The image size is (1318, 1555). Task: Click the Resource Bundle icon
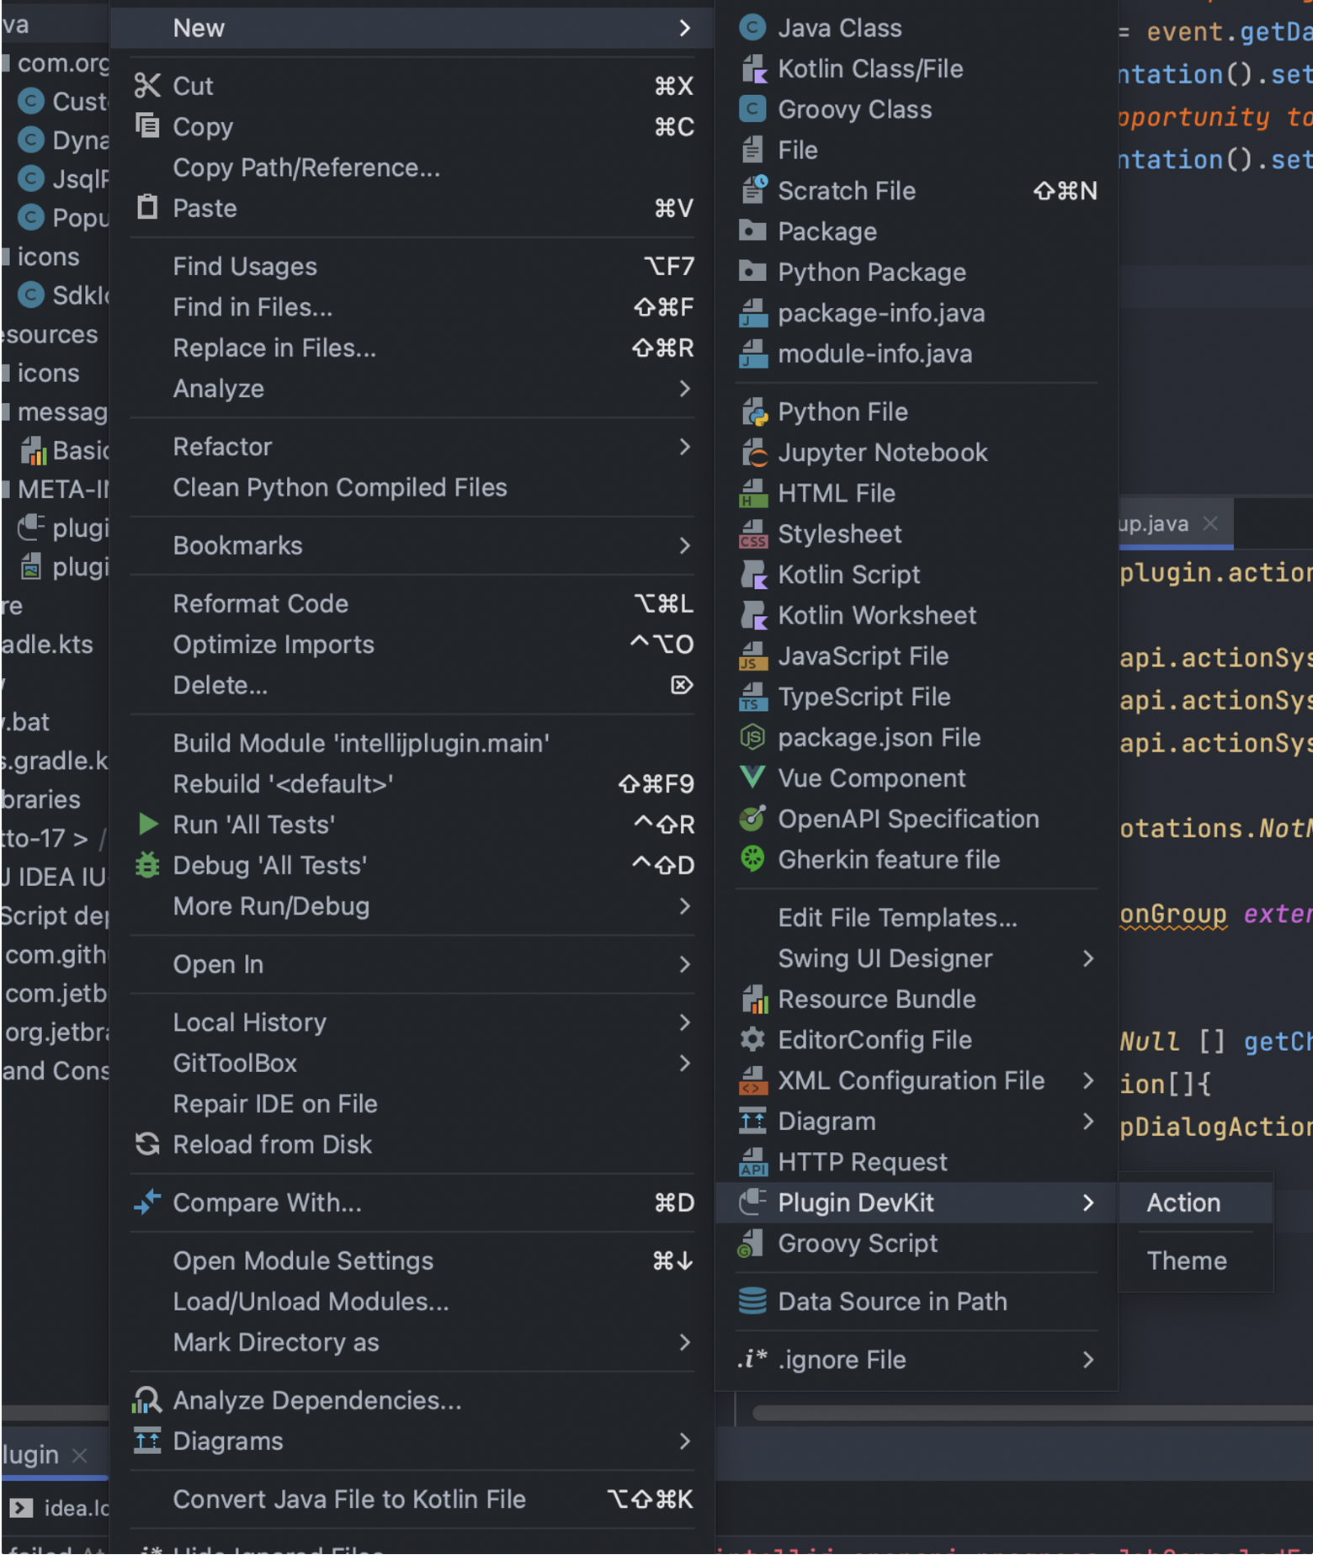point(754,1000)
